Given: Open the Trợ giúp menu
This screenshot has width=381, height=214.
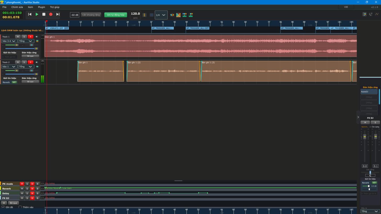Looking at the screenshot, I should [x=55, y=7].
